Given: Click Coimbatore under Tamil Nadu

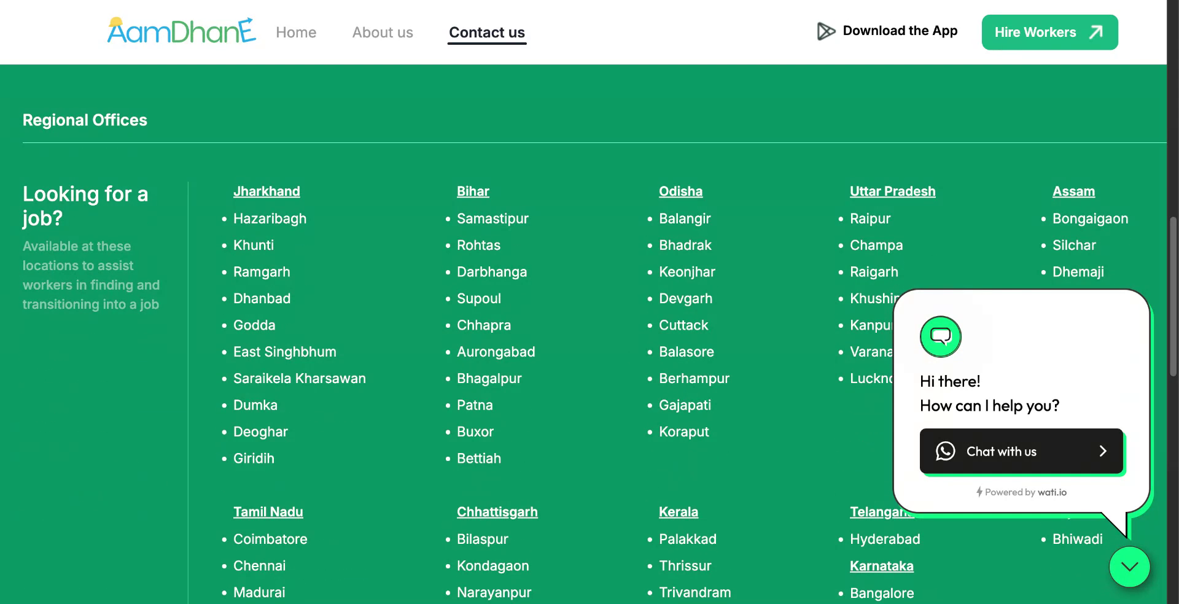Looking at the screenshot, I should (x=270, y=539).
